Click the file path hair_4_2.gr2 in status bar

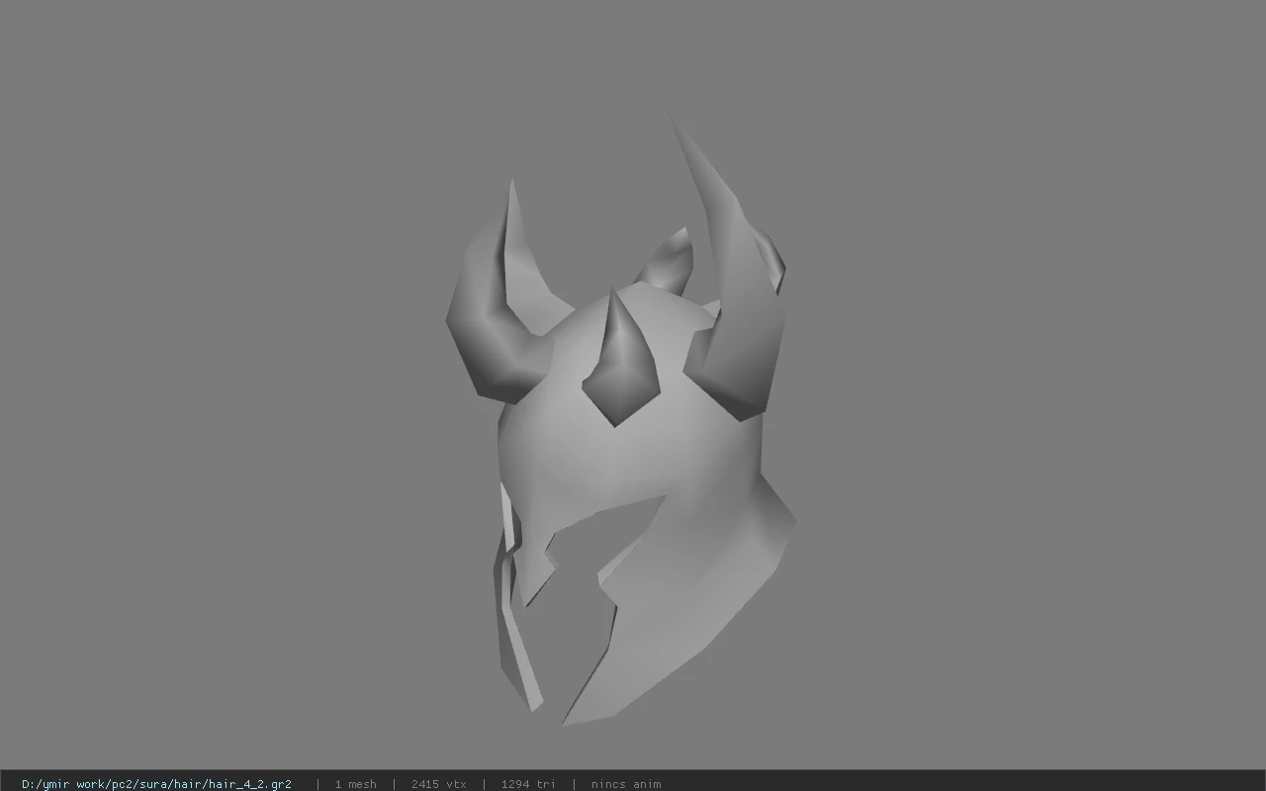tap(156, 784)
